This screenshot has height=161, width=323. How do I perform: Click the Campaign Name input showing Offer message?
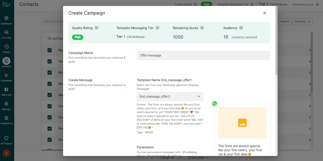click(203, 55)
